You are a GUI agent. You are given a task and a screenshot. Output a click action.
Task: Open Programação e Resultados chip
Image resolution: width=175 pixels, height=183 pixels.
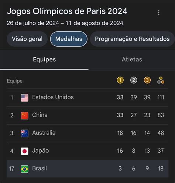pos(132,39)
